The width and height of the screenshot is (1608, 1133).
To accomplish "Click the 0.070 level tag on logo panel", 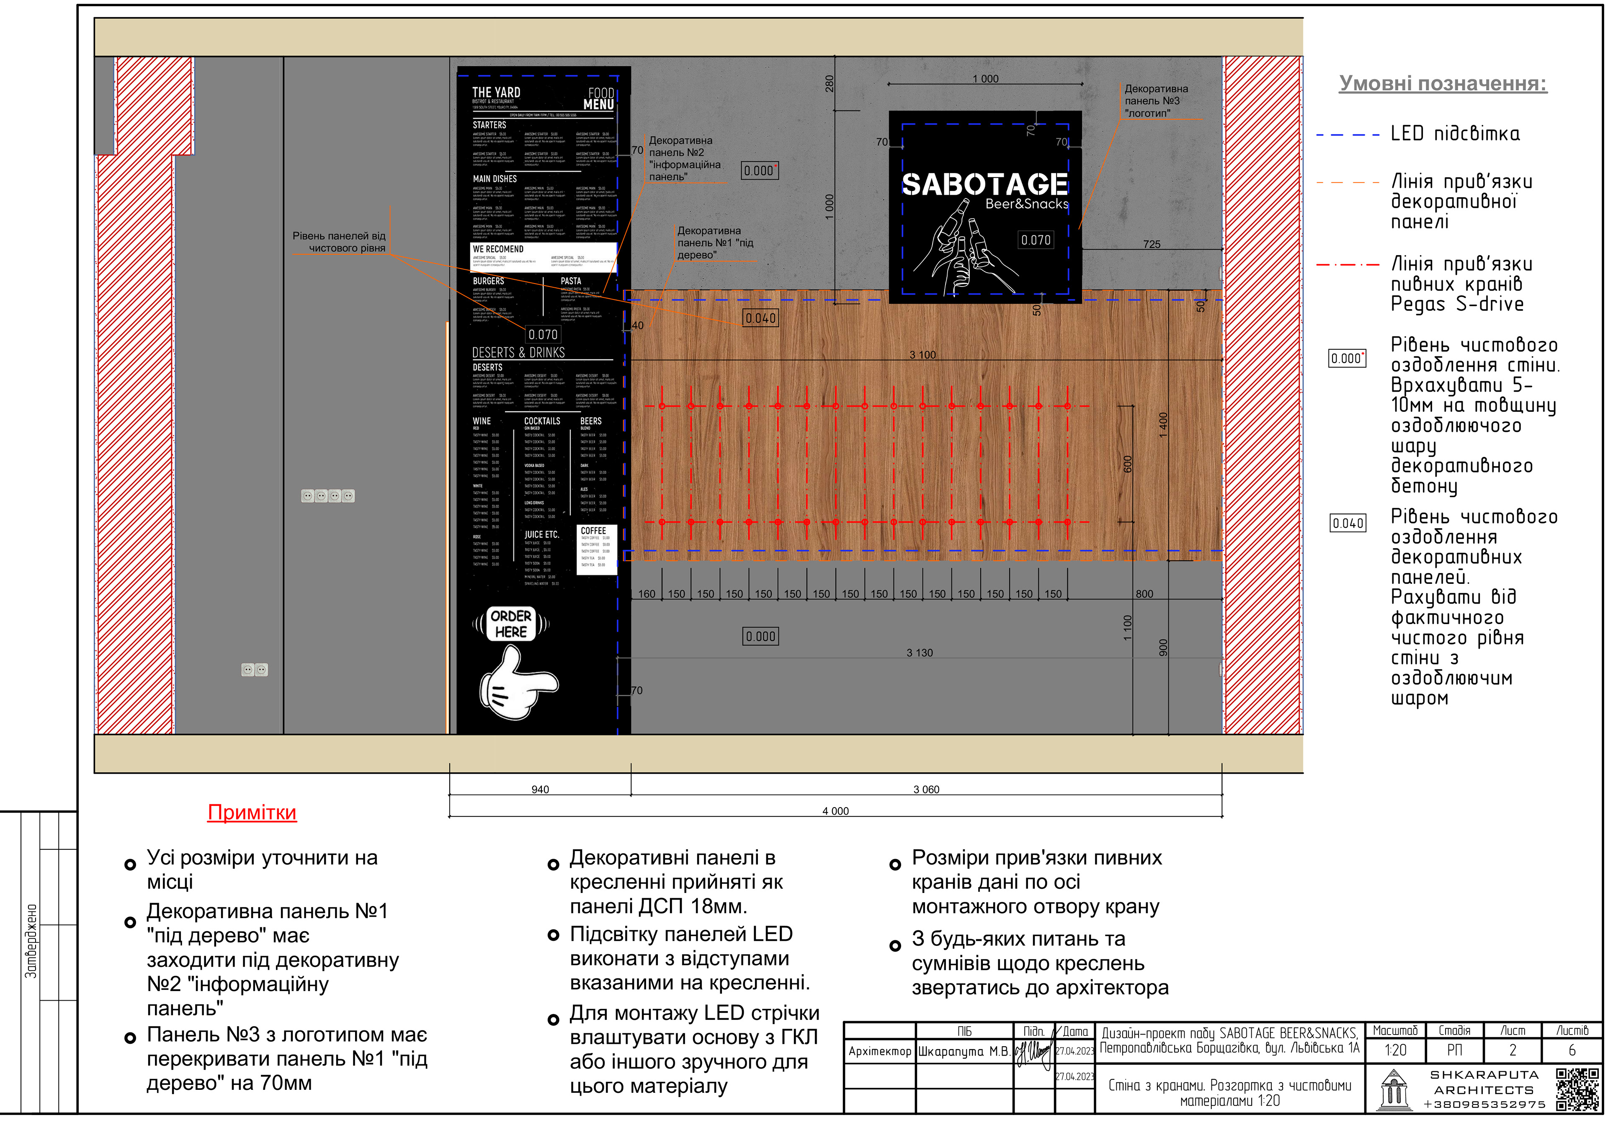I will [1035, 240].
